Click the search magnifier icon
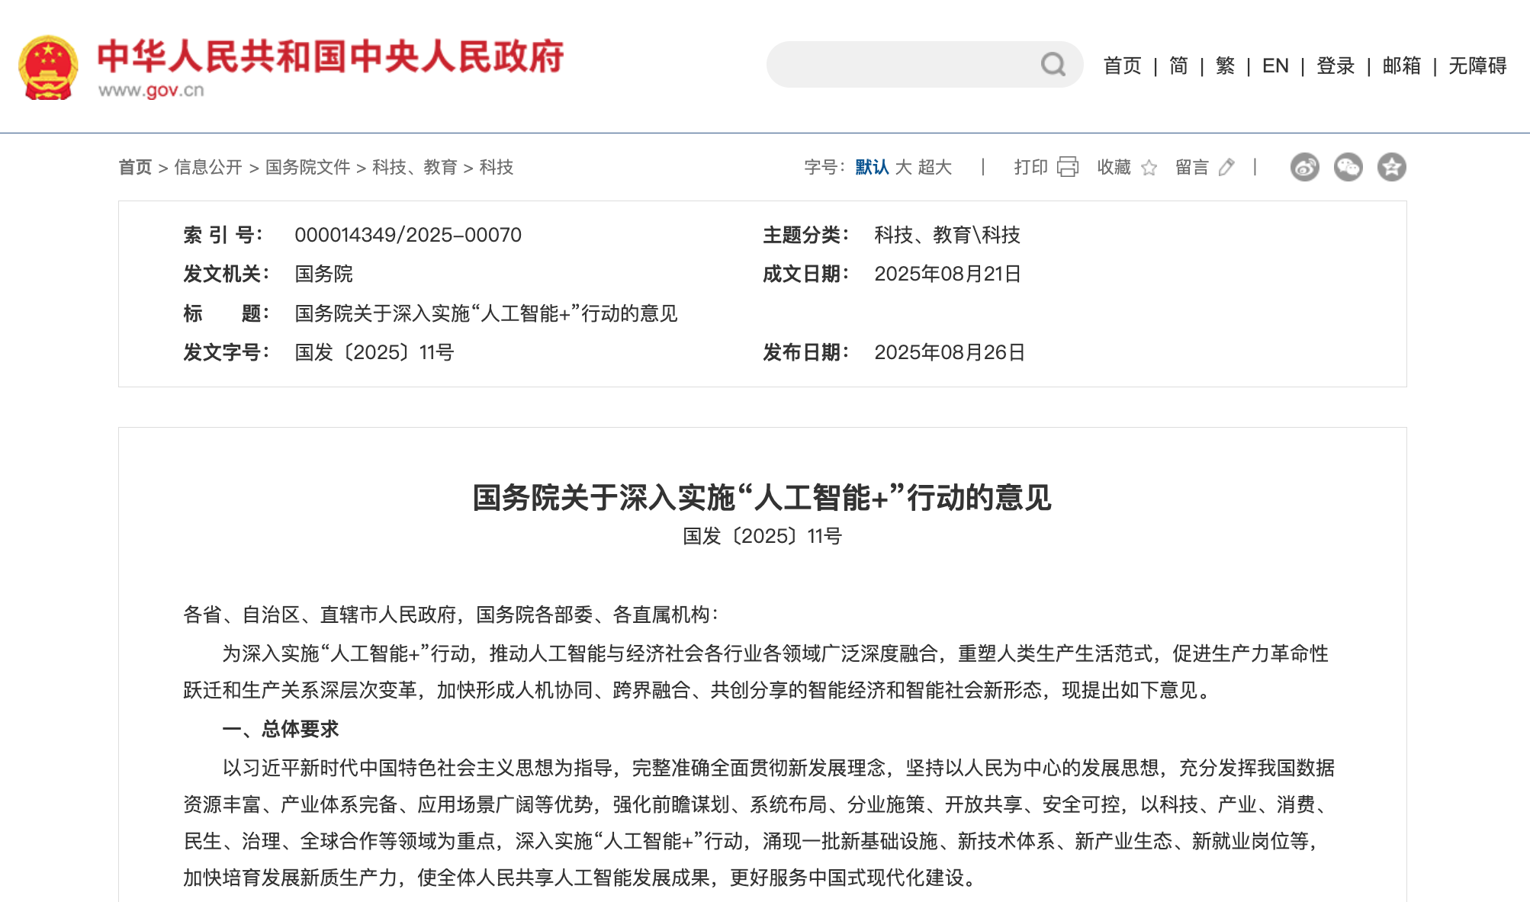 pos(1053,65)
